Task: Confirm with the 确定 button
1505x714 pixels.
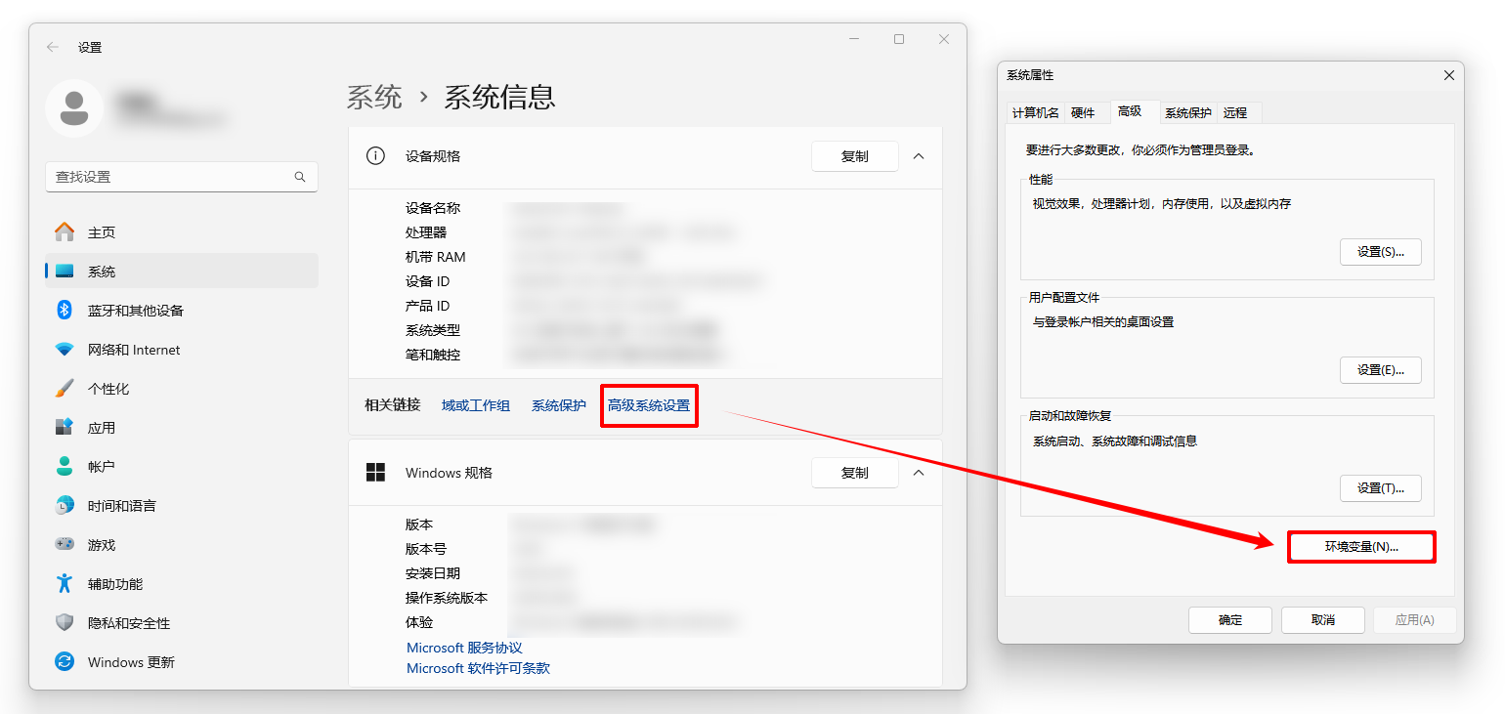Action: 1230,619
